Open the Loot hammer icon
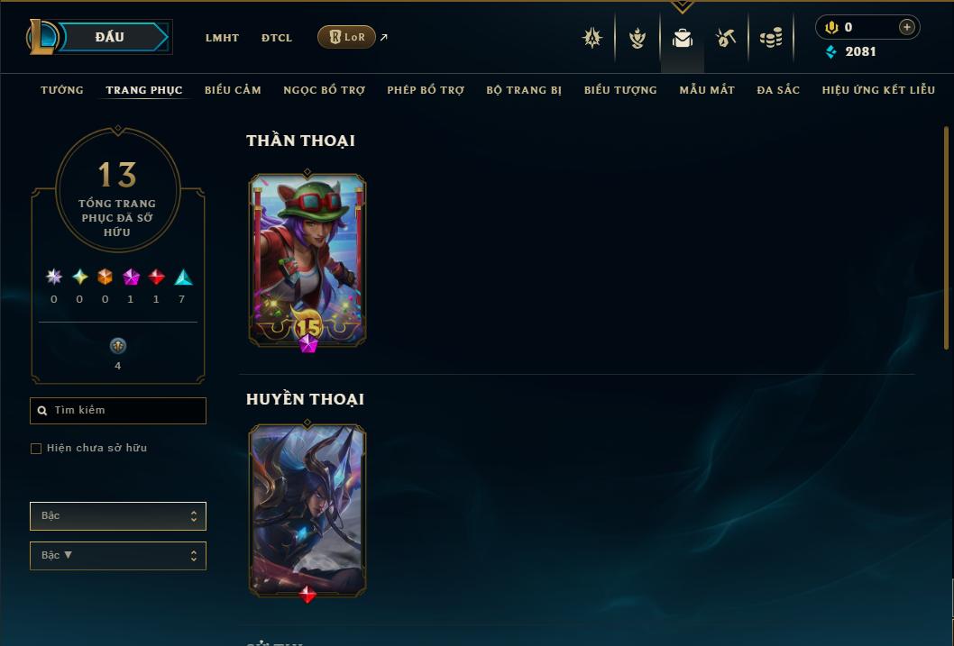Viewport: 954px width, 646px height. point(725,38)
